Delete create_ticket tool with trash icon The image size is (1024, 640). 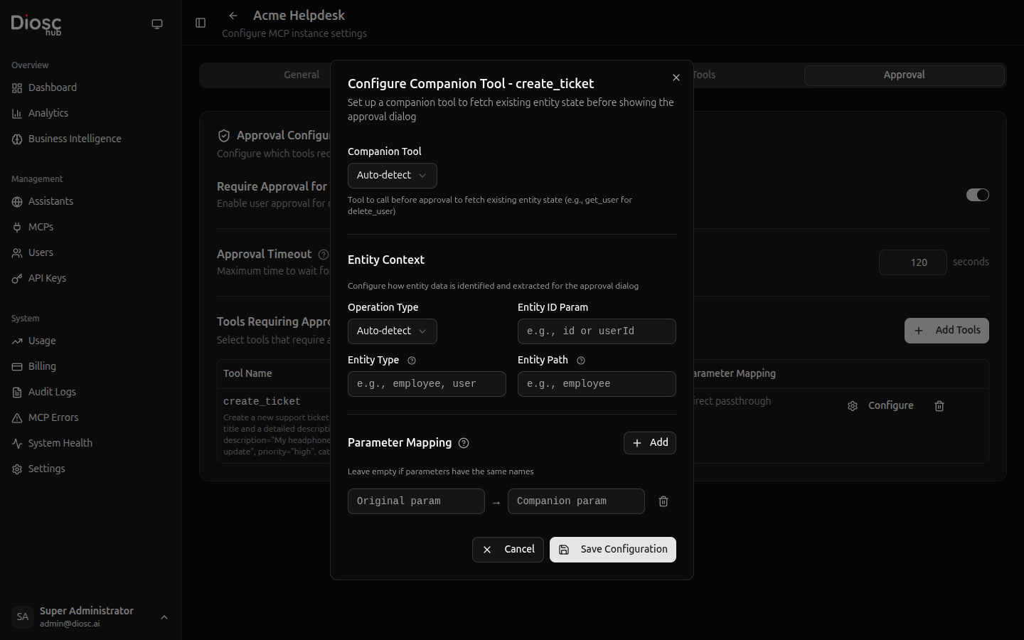[939, 406]
